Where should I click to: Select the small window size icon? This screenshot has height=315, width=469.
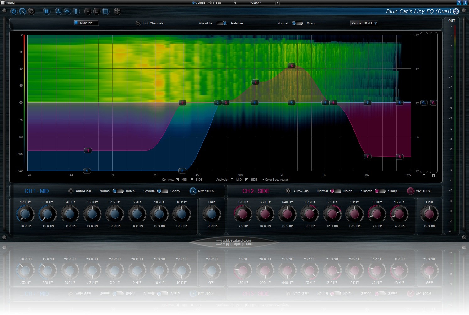[x=88, y=11]
